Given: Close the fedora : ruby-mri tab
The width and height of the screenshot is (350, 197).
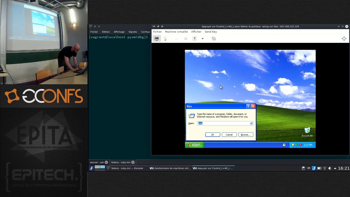Looking at the screenshot, I should (133, 162).
